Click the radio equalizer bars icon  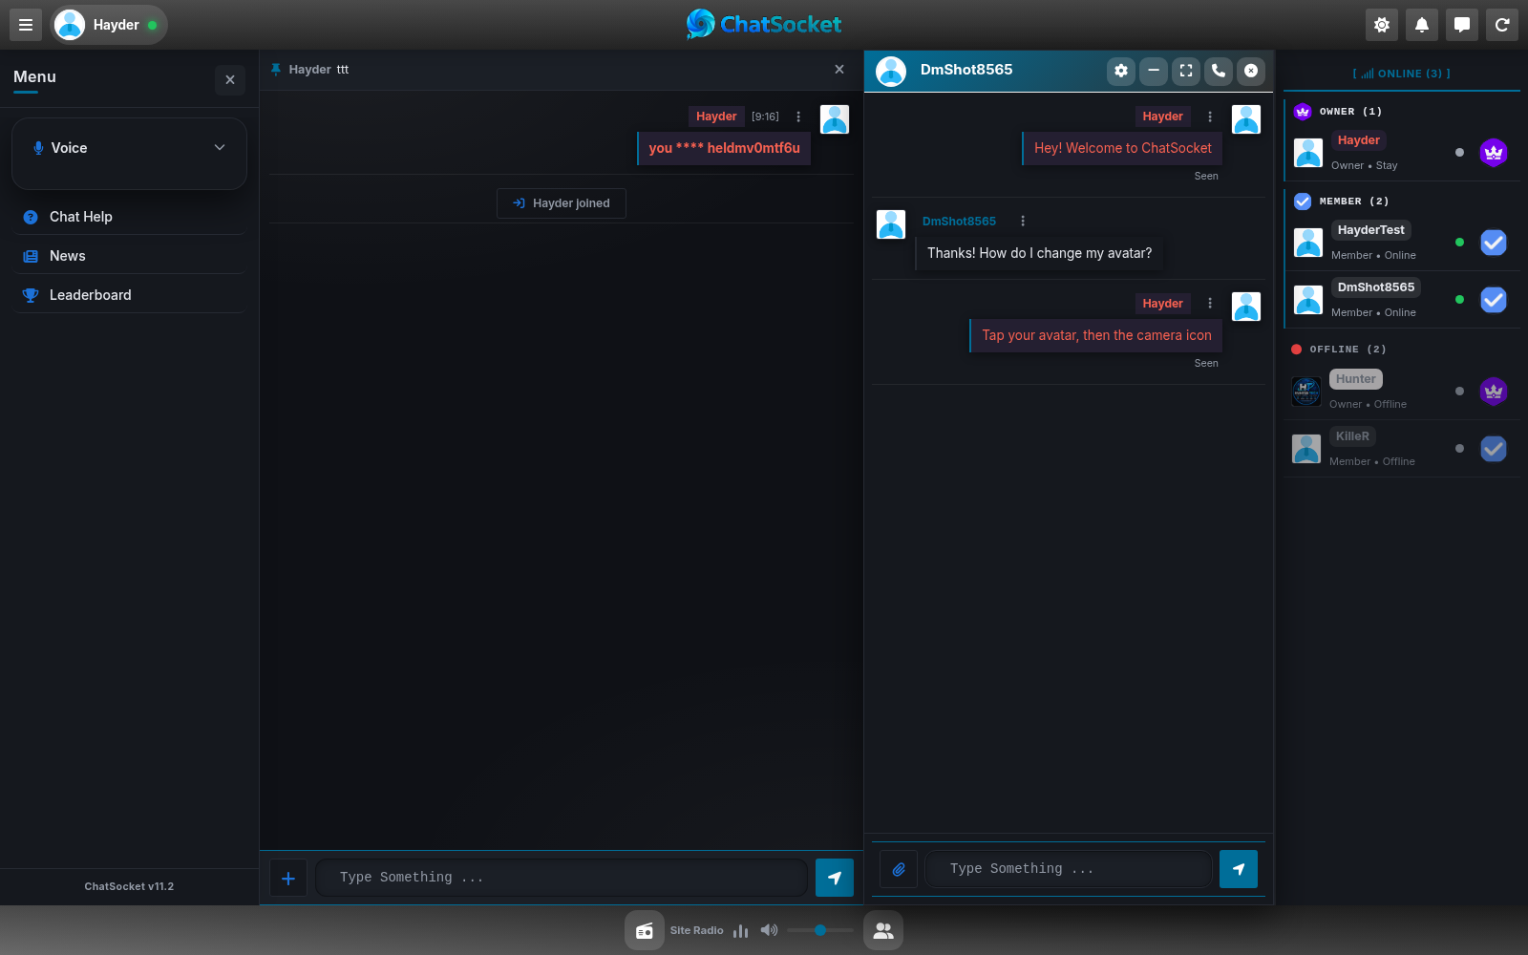pos(740,930)
